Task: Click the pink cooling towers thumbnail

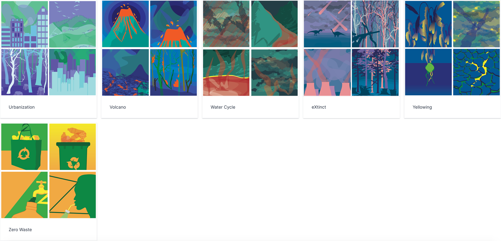Action: coord(327,72)
